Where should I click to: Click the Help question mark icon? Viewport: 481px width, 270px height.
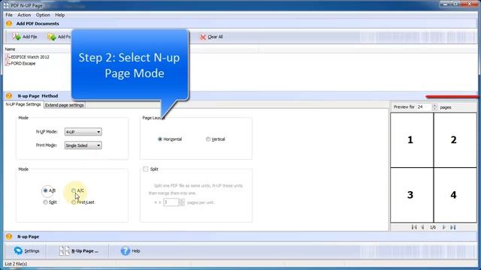[x=126, y=250]
